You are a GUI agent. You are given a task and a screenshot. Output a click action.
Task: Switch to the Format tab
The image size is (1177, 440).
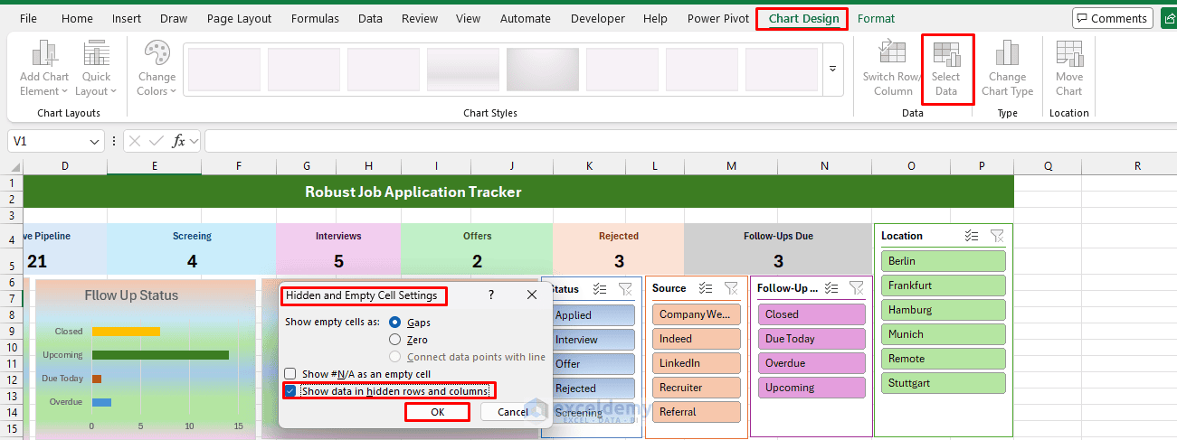pos(876,18)
